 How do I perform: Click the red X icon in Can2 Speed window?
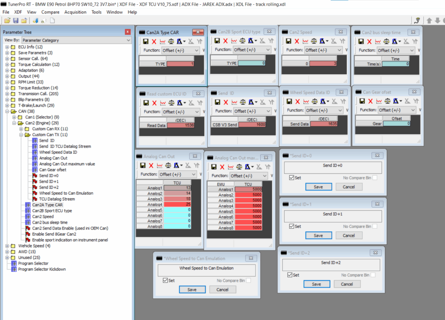tap(297, 41)
